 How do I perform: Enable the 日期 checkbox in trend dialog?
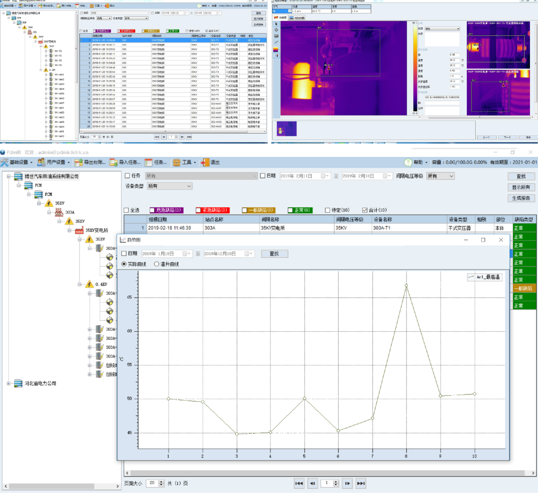(124, 254)
